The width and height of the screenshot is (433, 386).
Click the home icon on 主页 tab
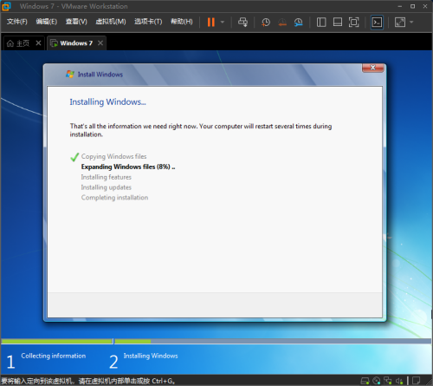[x=10, y=43]
